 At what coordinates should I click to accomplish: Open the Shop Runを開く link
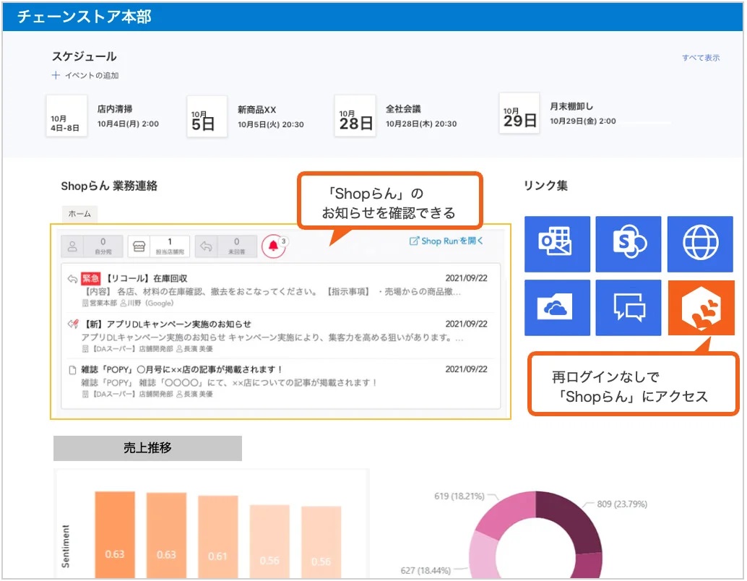(446, 241)
